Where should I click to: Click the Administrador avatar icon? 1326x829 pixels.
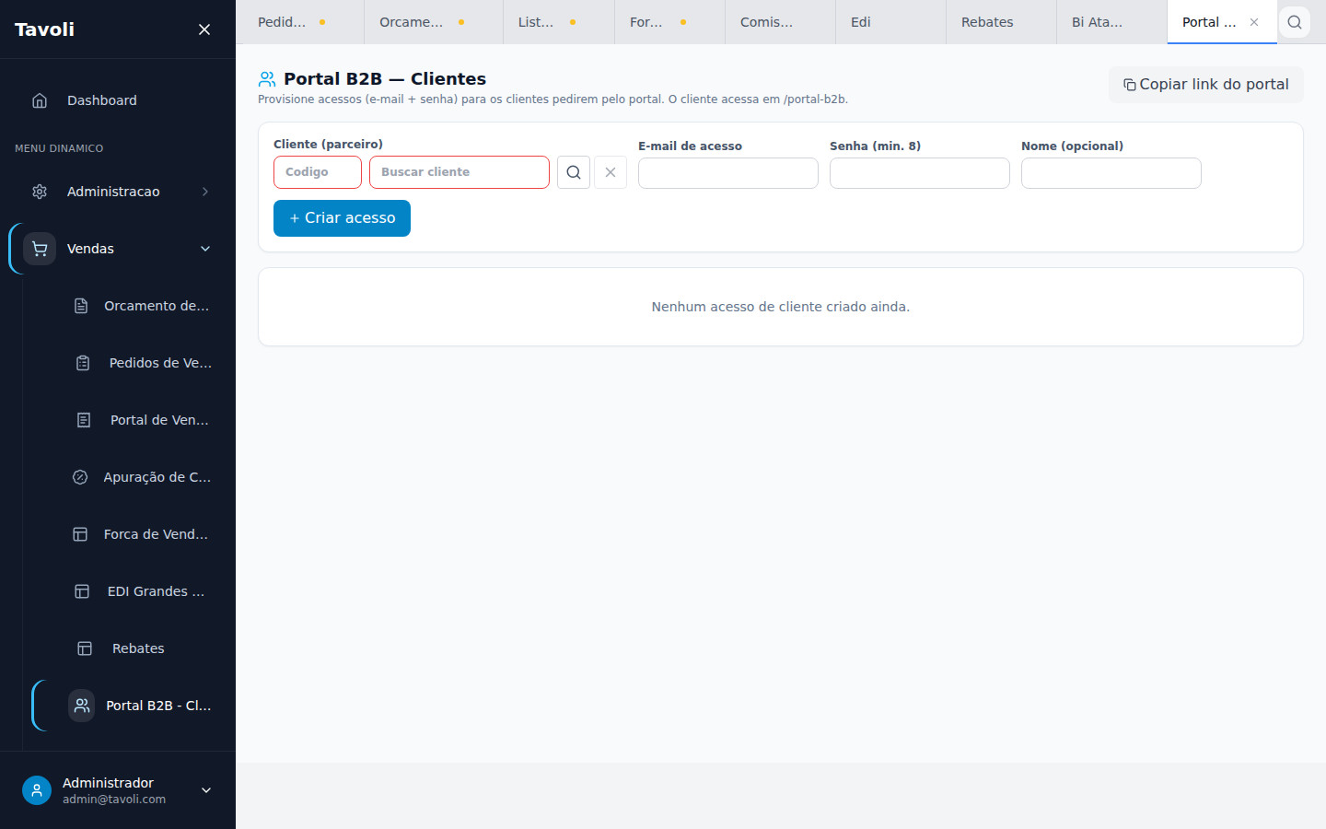pyautogui.click(x=37, y=790)
